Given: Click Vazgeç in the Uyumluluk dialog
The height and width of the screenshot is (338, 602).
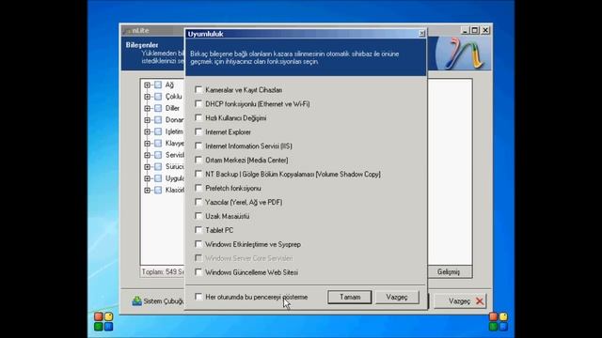Looking at the screenshot, I should (397, 297).
